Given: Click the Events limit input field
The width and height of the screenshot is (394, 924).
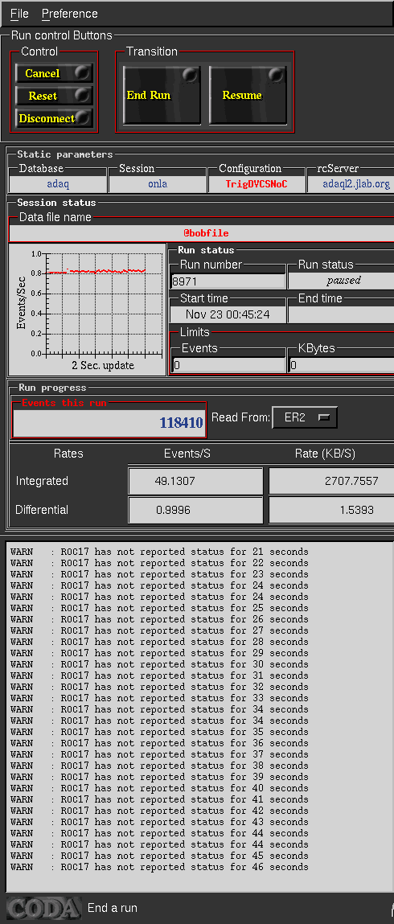Looking at the screenshot, I should pos(228,365).
